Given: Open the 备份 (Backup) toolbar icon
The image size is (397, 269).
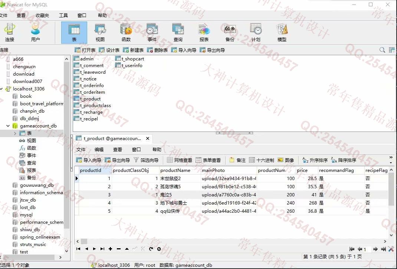Looking at the screenshot, I should pos(230,32).
